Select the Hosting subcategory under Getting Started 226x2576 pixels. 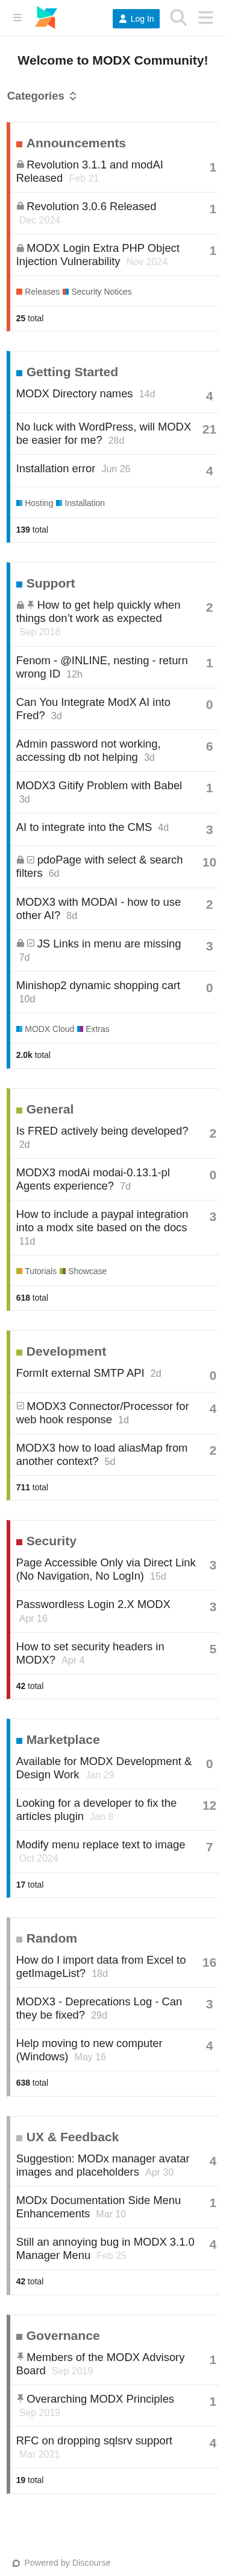(35, 503)
